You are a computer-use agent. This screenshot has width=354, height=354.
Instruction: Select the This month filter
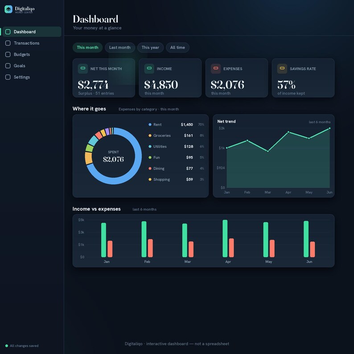pyautogui.click(x=87, y=47)
